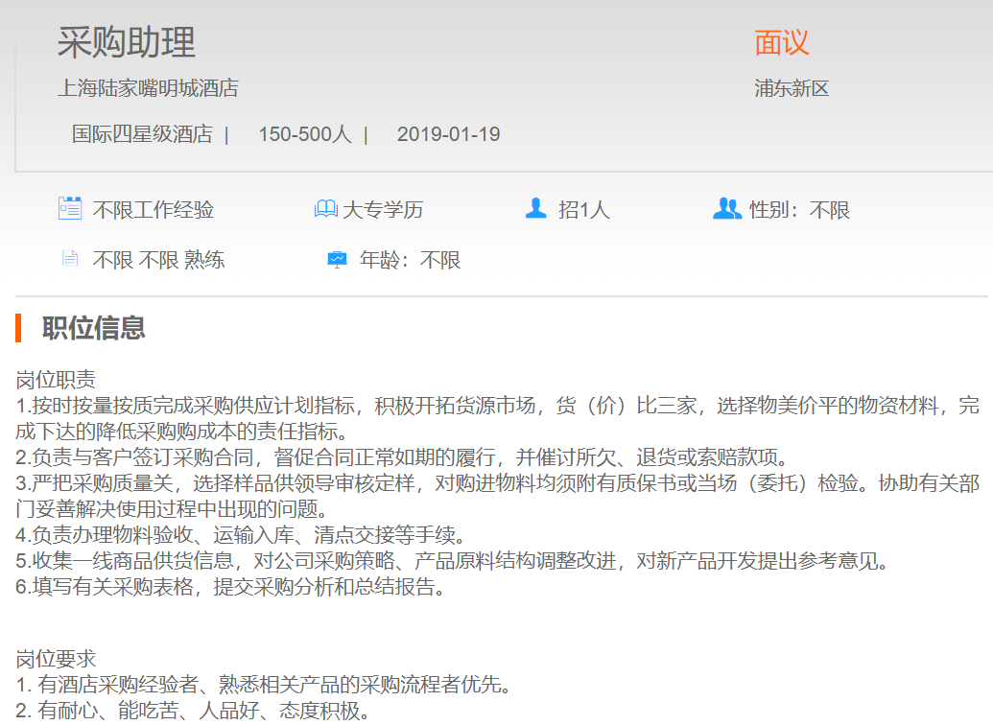Click the 岗位职责 subheading

[56, 380]
